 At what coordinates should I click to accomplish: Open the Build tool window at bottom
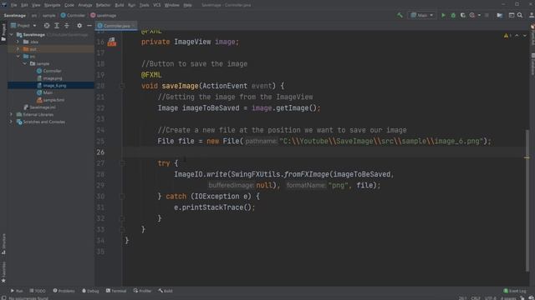166,291
